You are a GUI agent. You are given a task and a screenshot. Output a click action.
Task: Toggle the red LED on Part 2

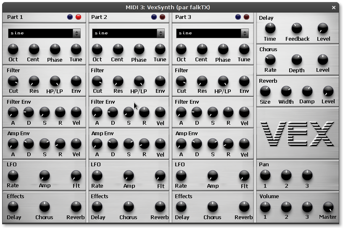(162, 17)
